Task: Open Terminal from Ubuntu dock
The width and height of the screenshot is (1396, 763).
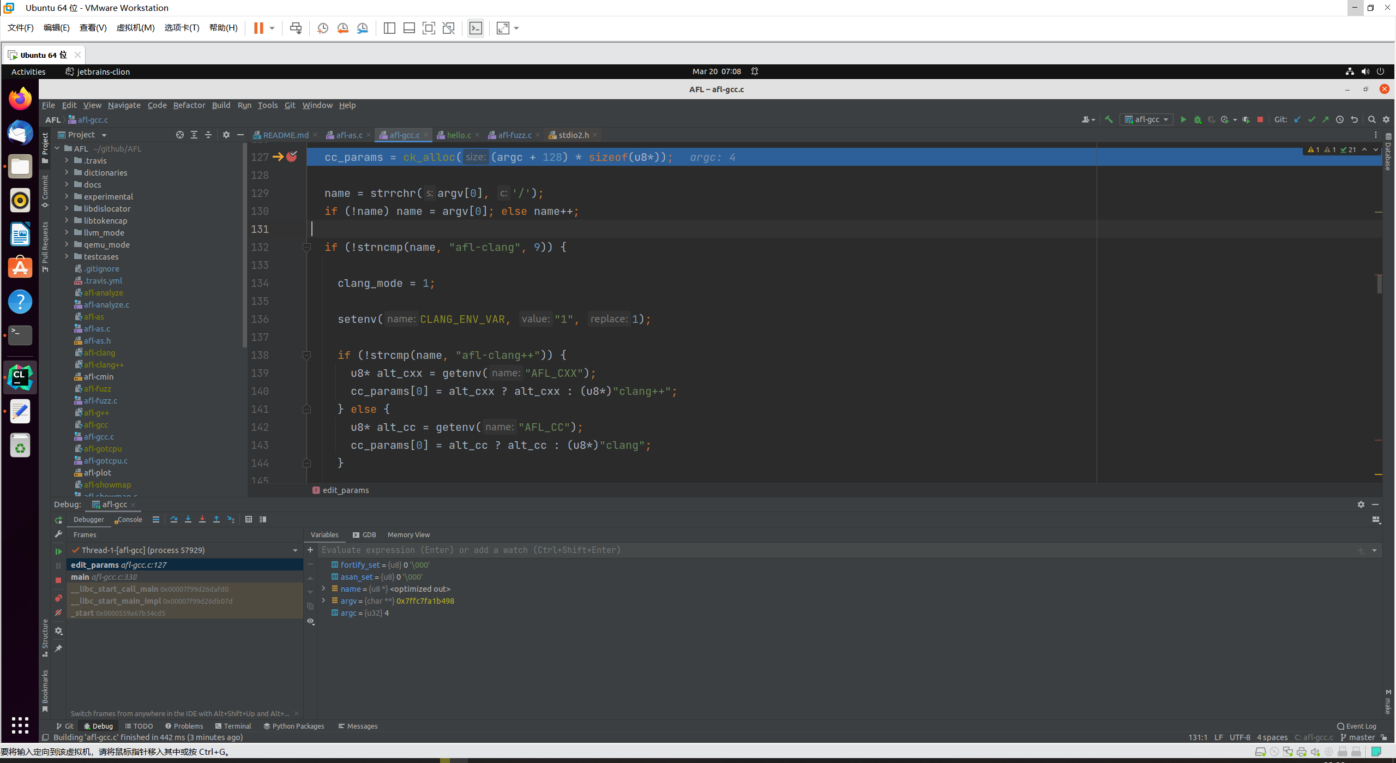Action: click(x=20, y=335)
